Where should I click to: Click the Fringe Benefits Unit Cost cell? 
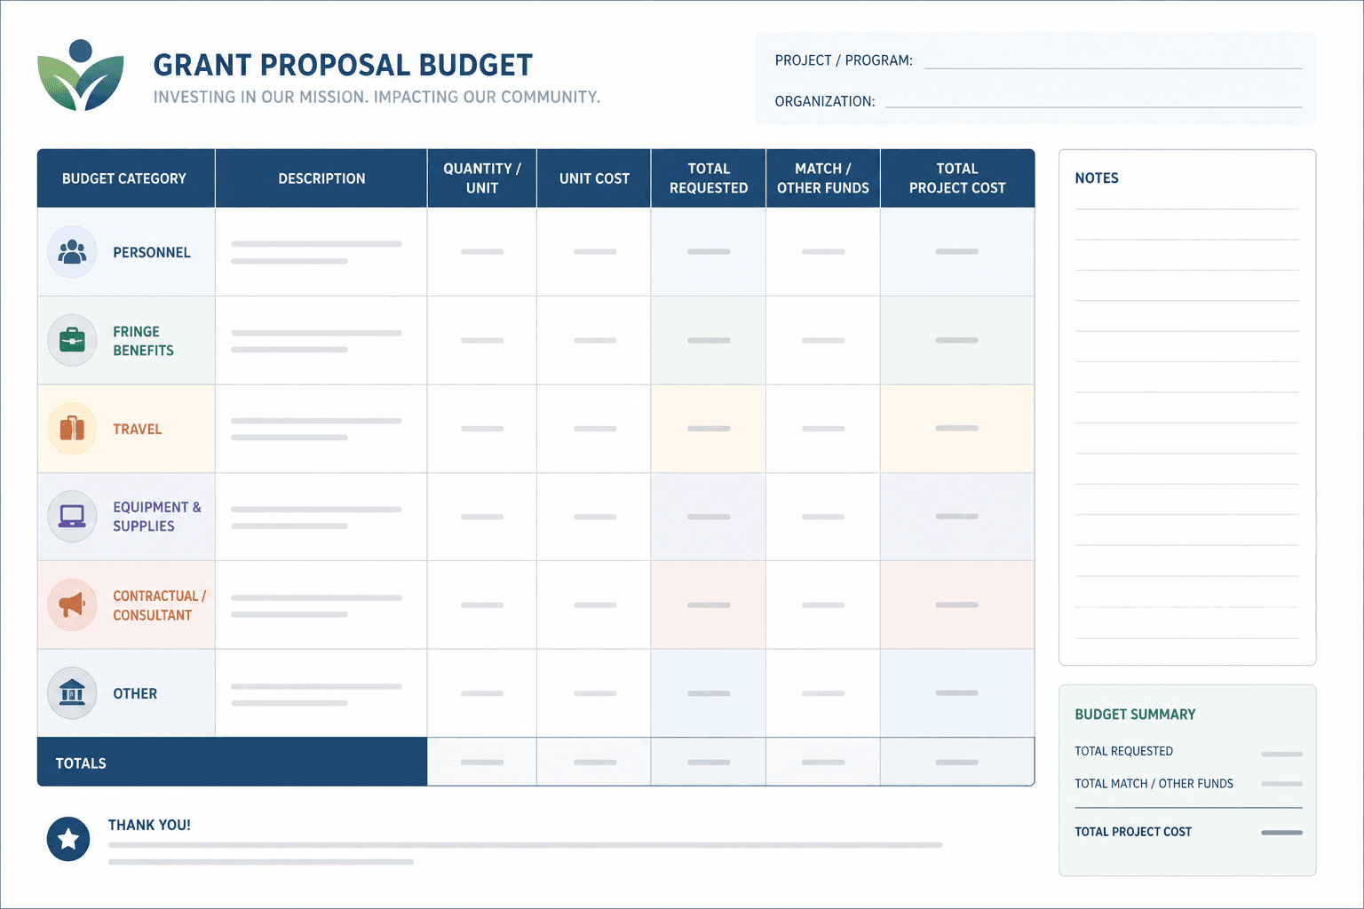click(x=594, y=340)
